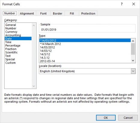Image resolution: width=140 pixels, height=123 pixels.
Task: Open the Fill tab
Action: tap(72, 13)
